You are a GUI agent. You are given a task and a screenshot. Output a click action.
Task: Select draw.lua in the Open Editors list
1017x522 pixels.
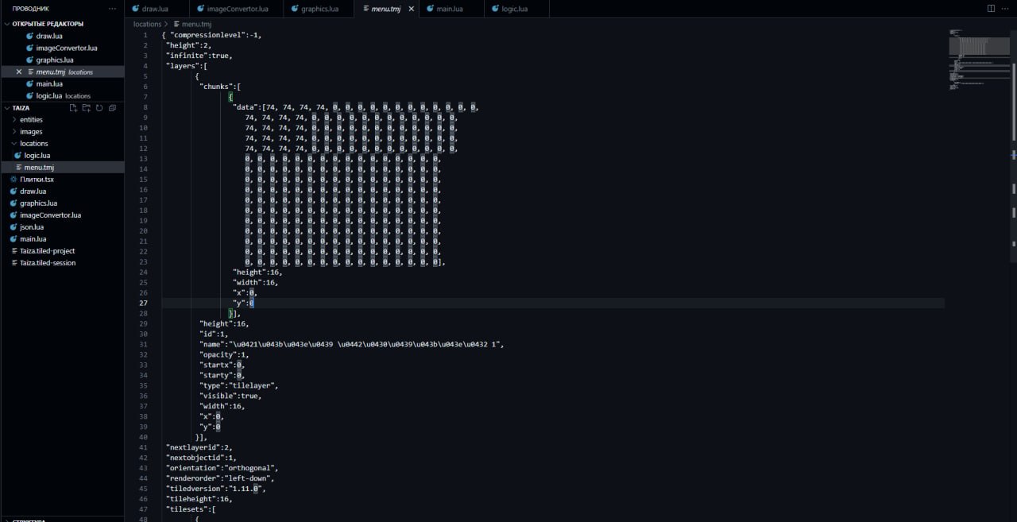[62, 36]
